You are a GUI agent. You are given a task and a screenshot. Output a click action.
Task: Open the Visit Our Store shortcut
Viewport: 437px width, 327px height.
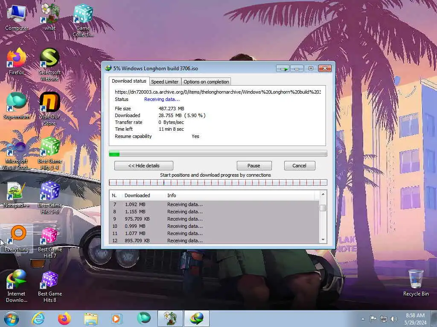(50, 109)
